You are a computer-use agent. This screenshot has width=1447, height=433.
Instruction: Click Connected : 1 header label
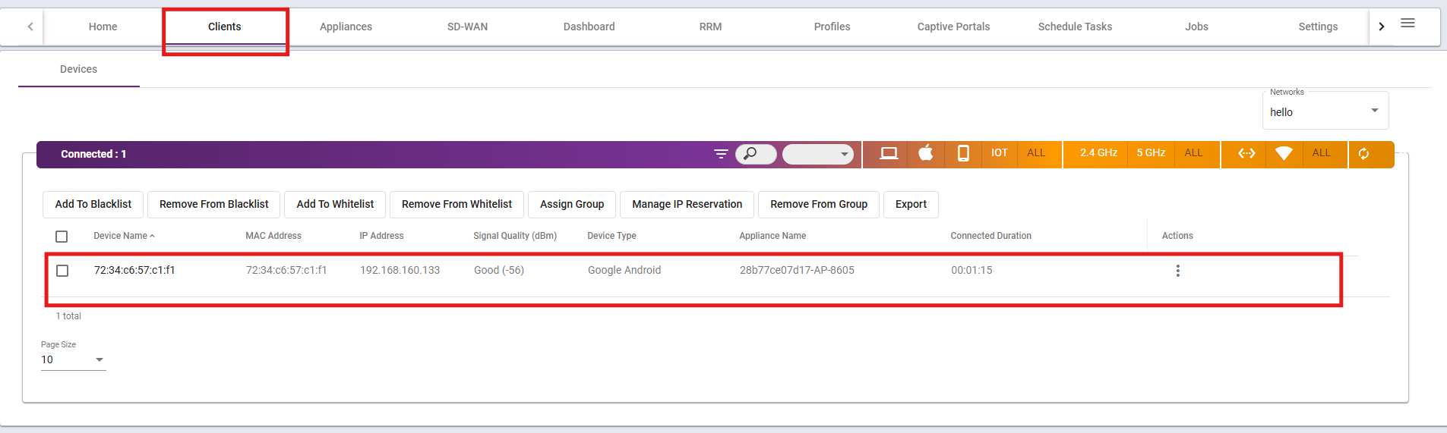pyautogui.click(x=93, y=154)
